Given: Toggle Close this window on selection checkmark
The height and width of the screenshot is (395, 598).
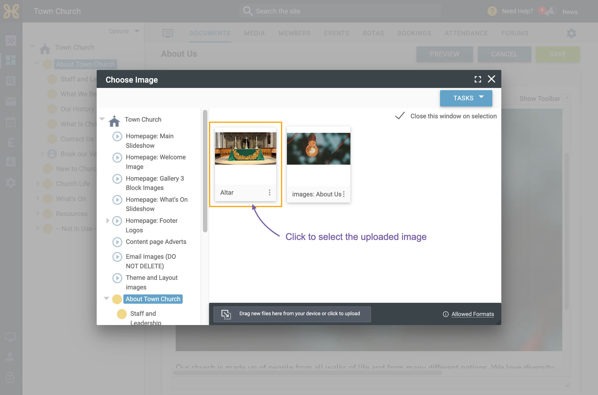Looking at the screenshot, I should (400, 116).
